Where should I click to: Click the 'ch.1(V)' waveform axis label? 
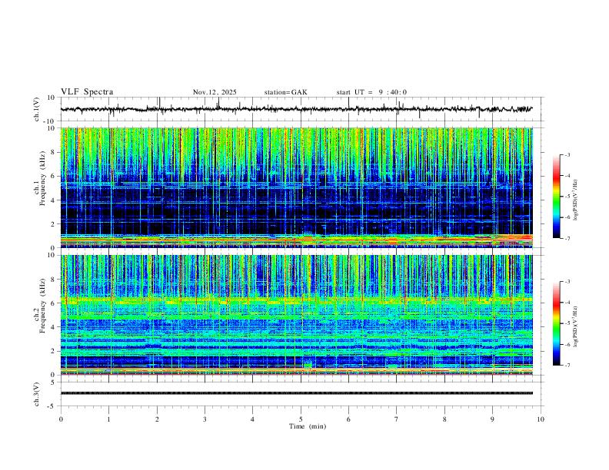point(37,109)
